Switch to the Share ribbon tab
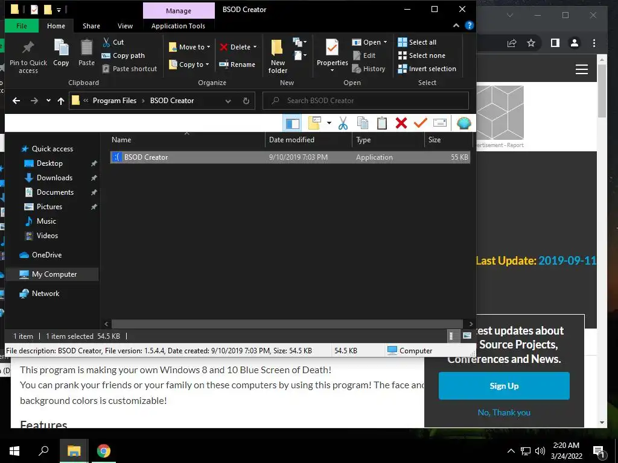The width and height of the screenshot is (618, 463). click(92, 26)
